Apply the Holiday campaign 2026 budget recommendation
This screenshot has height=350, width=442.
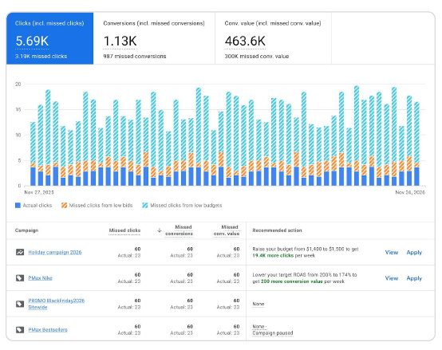[414, 252]
